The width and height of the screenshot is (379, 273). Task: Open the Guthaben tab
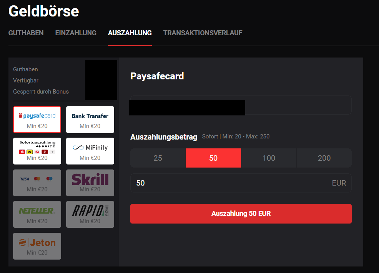point(26,33)
